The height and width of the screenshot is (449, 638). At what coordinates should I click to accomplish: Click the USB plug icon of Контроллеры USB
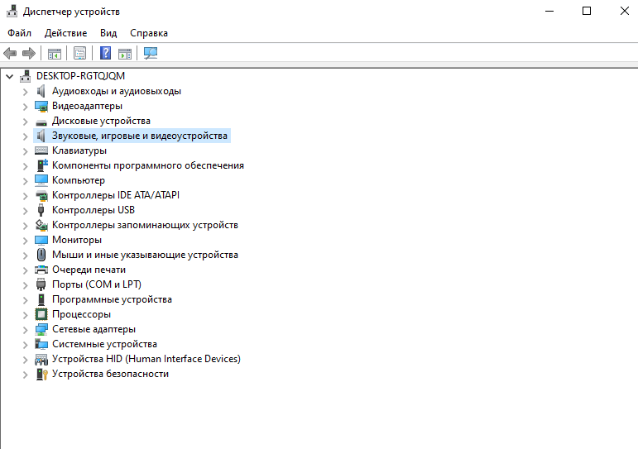pos(41,210)
